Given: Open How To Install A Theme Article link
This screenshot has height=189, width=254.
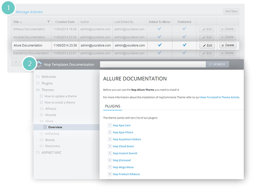Looking at the screenshot, I should click(x=220, y=97).
